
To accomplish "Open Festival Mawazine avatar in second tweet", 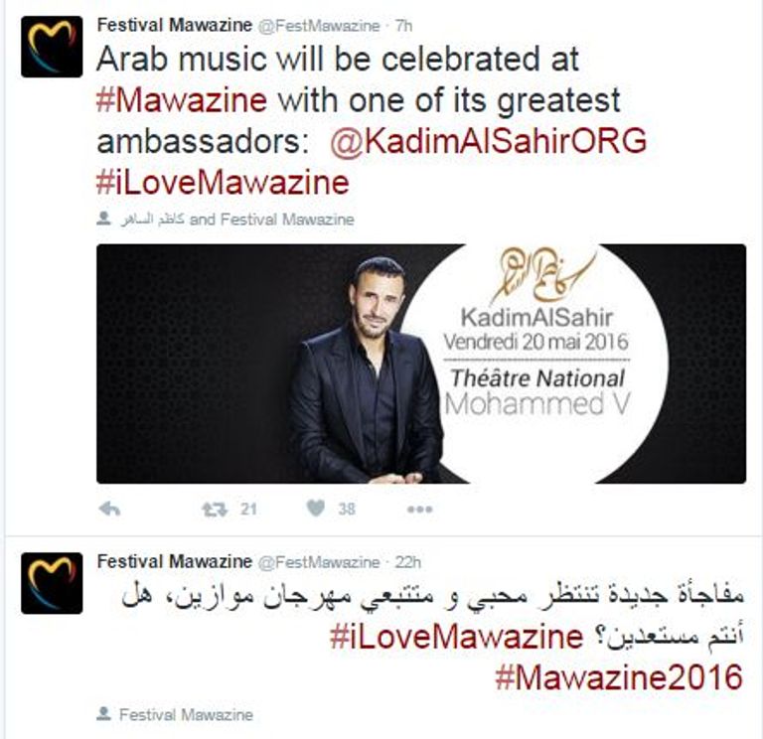I will [52, 583].
